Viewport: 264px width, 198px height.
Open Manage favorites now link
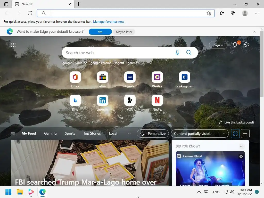[x=109, y=22]
